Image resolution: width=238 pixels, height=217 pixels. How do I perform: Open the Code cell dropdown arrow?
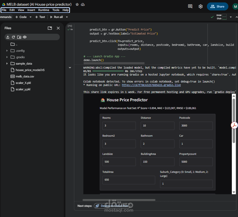[x=31, y=17]
